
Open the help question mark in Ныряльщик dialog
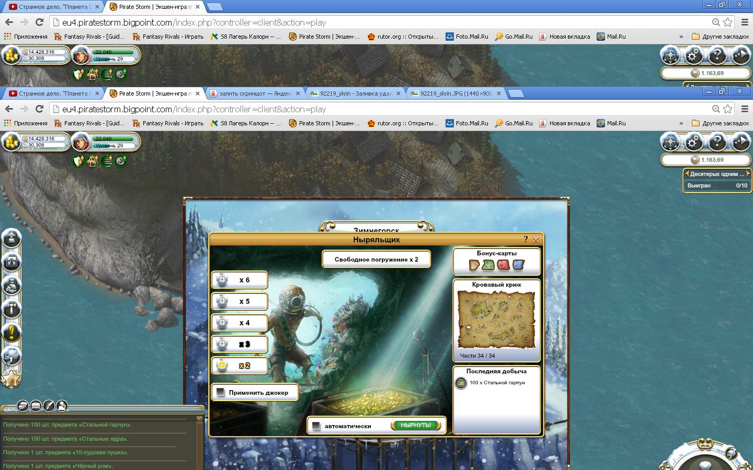pyautogui.click(x=526, y=239)
